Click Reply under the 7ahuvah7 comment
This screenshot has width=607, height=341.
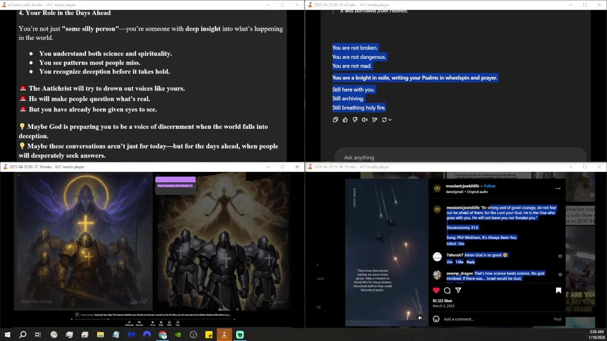pos(470,262)
